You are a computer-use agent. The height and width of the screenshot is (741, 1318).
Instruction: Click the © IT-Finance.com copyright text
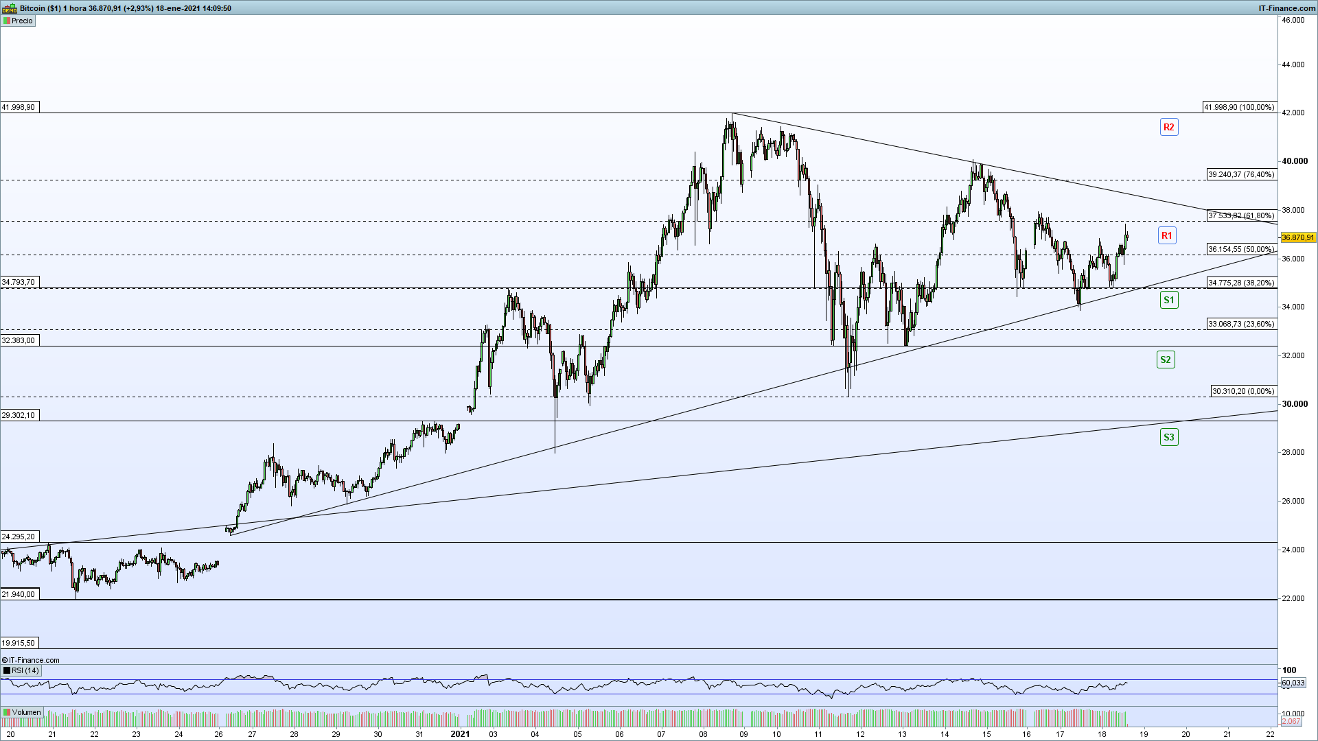click(31, 660)
